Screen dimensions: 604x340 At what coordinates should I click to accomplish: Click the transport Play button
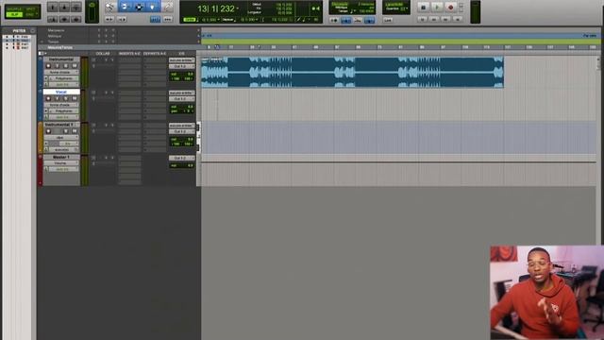point(437,7)
